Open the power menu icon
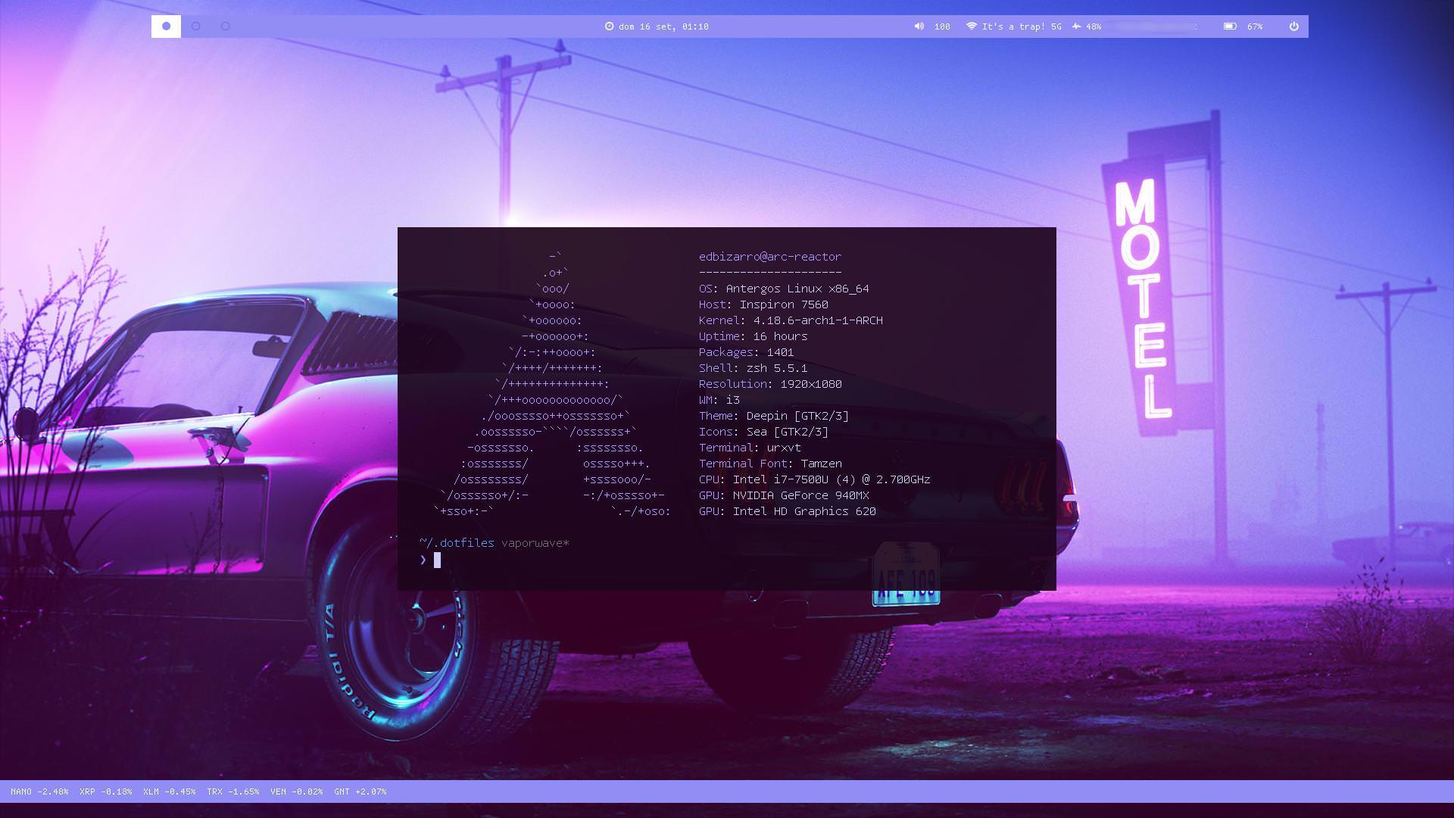The height and width of the screenshot is (818, 1454). [x=1294, y=27]
